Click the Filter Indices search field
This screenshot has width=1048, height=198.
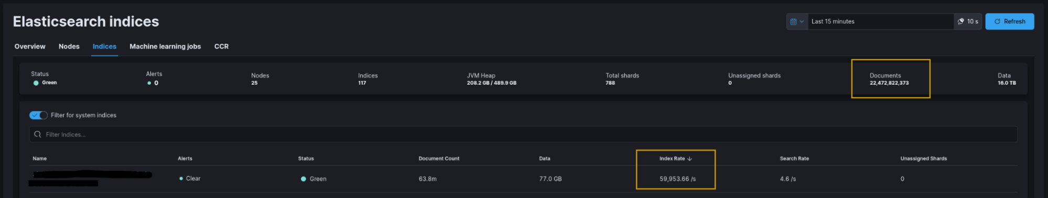523,134
